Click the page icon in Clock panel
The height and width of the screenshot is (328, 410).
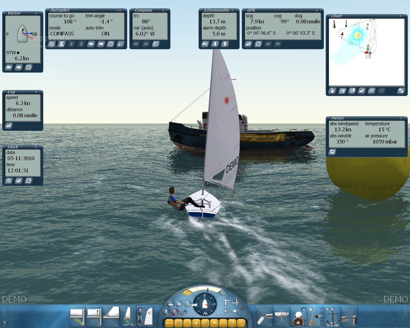pyautogui.click(x=29, y=181)
